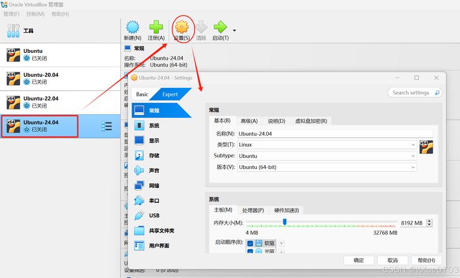The height and width of the screenshot is (278, 460).
Task: Select the 基本(B) tab
Action: pyautogui.click(x=222, y=121)
